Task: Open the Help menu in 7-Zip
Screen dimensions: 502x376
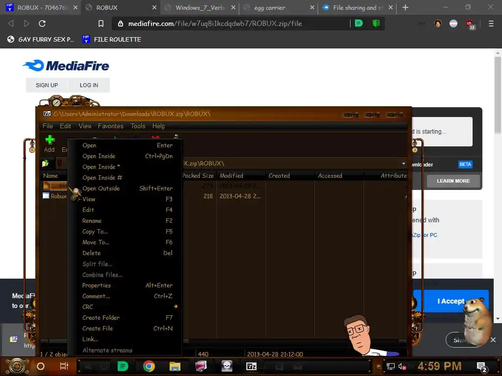Action: point(158,126)
